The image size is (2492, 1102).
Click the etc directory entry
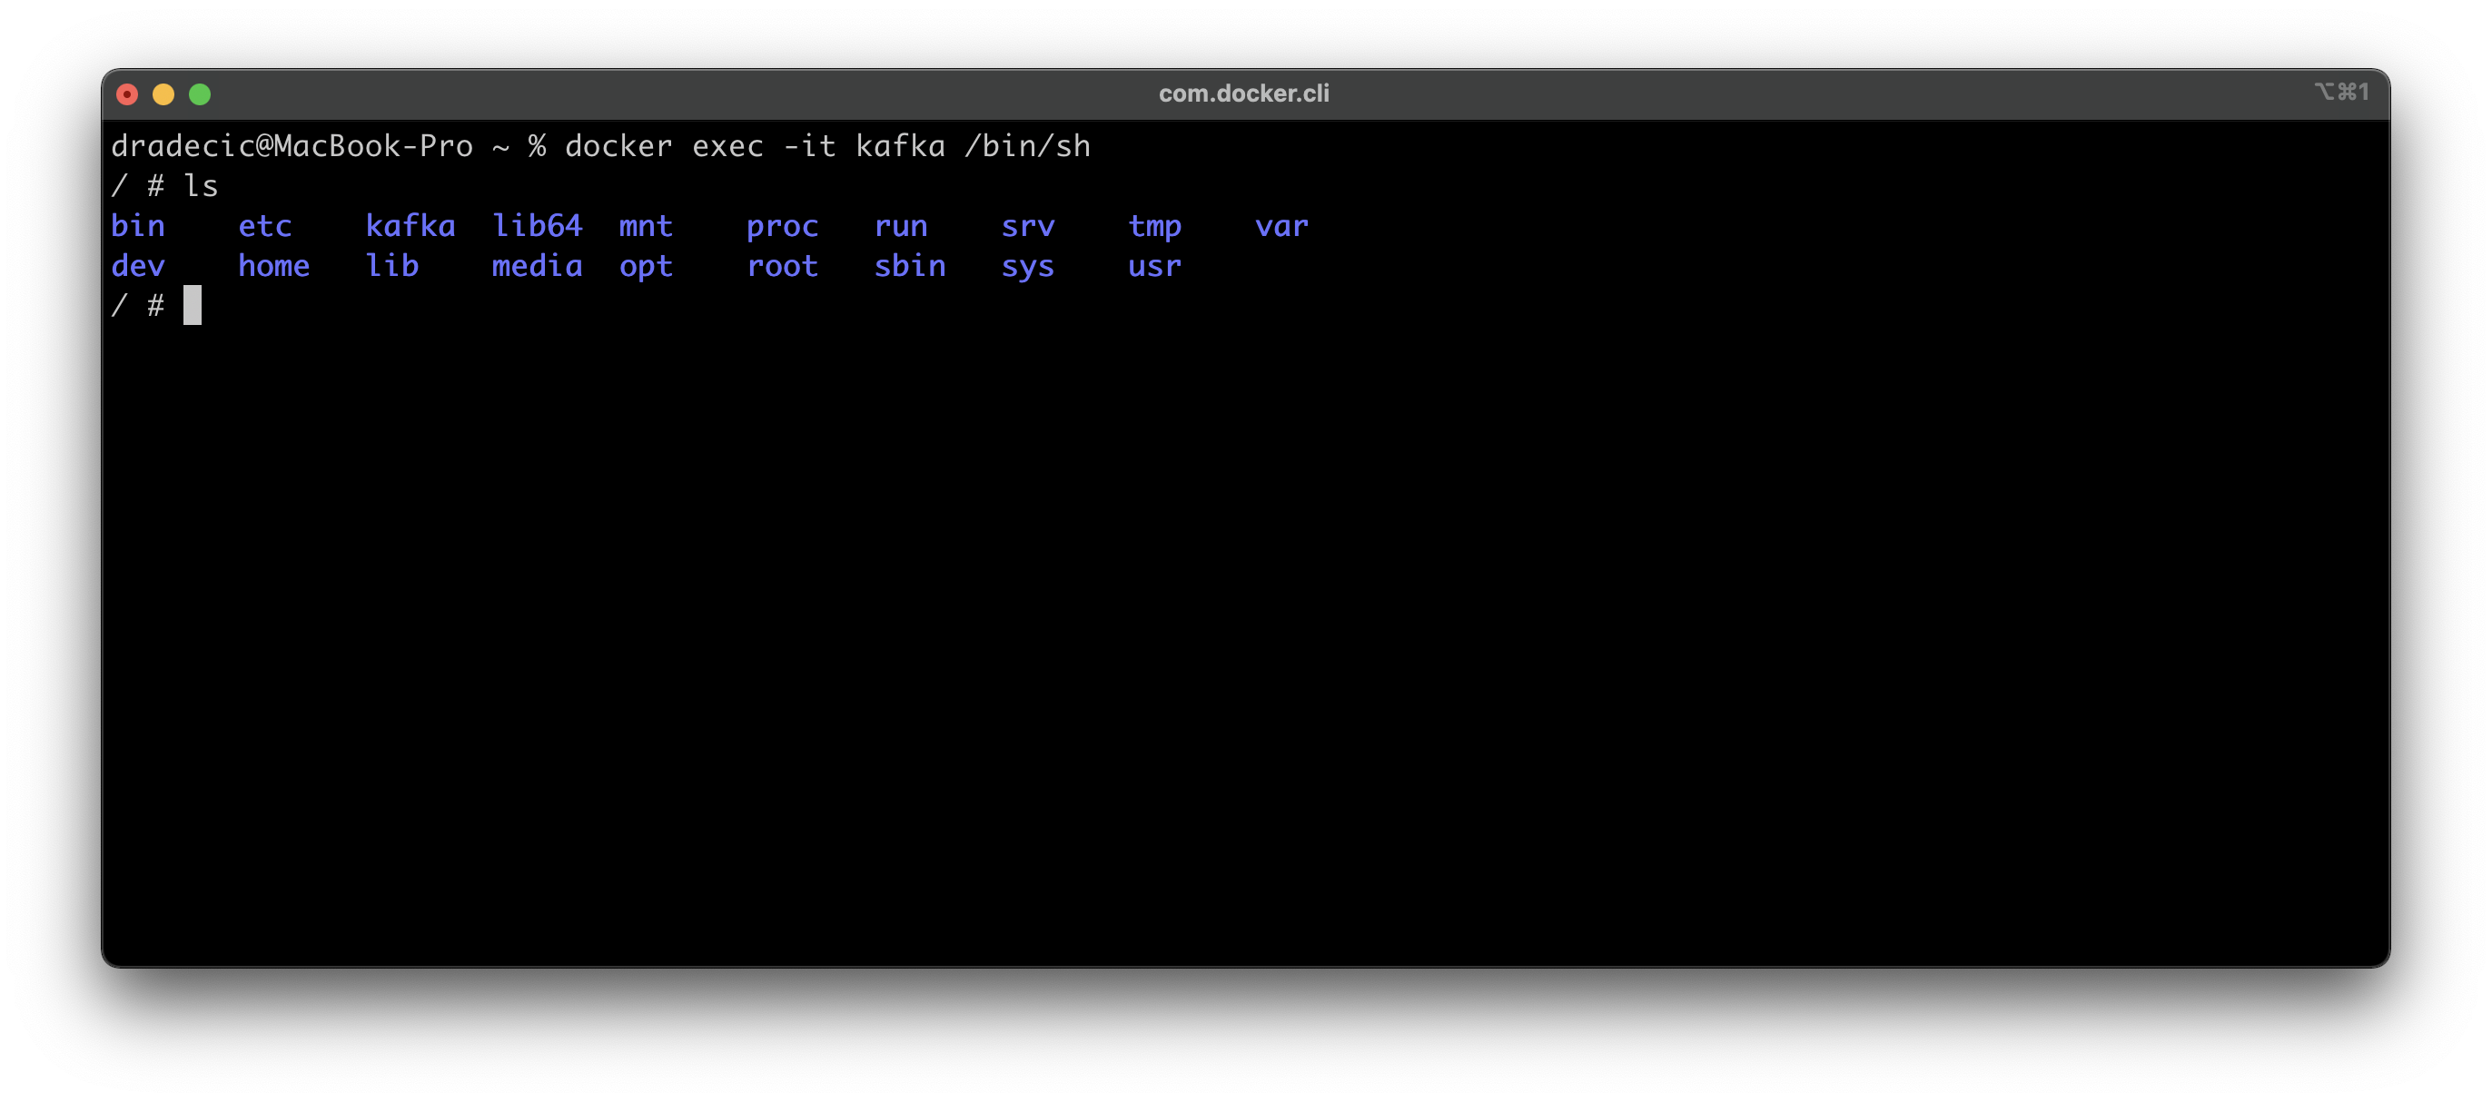(265, 226)
